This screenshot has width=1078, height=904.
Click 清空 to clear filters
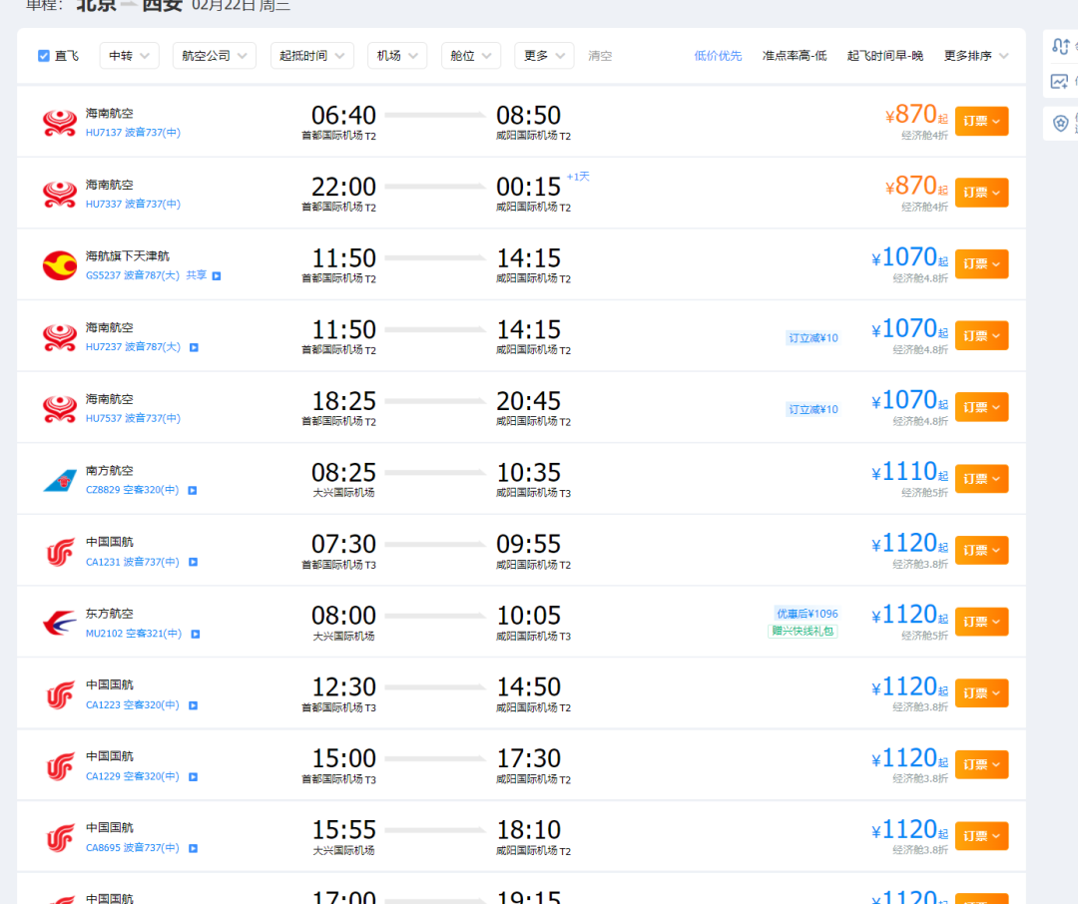tap(600, 56)
